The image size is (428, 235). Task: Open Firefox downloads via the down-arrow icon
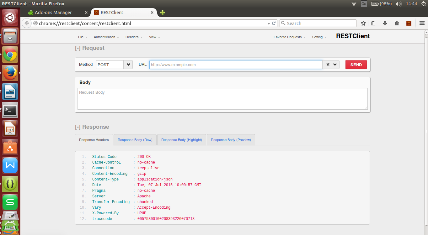[x=385, y=23]
